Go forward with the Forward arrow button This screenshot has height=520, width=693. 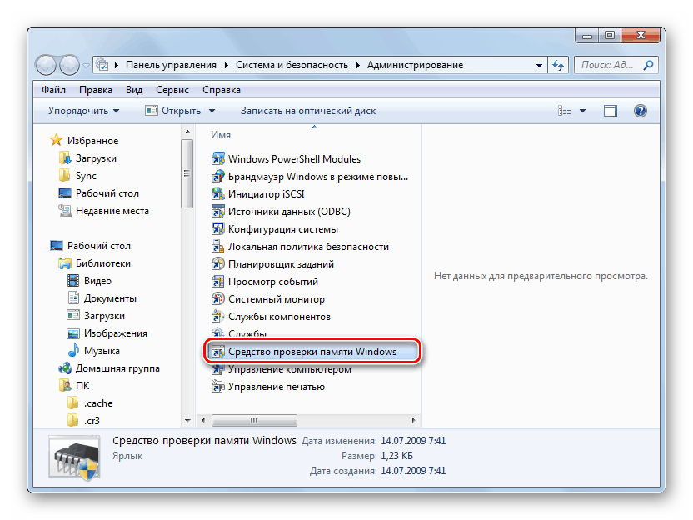click(69, 66)
